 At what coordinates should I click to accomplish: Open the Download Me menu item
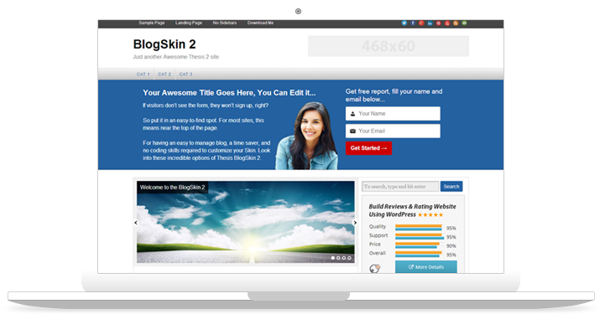[x=260, y=23]
